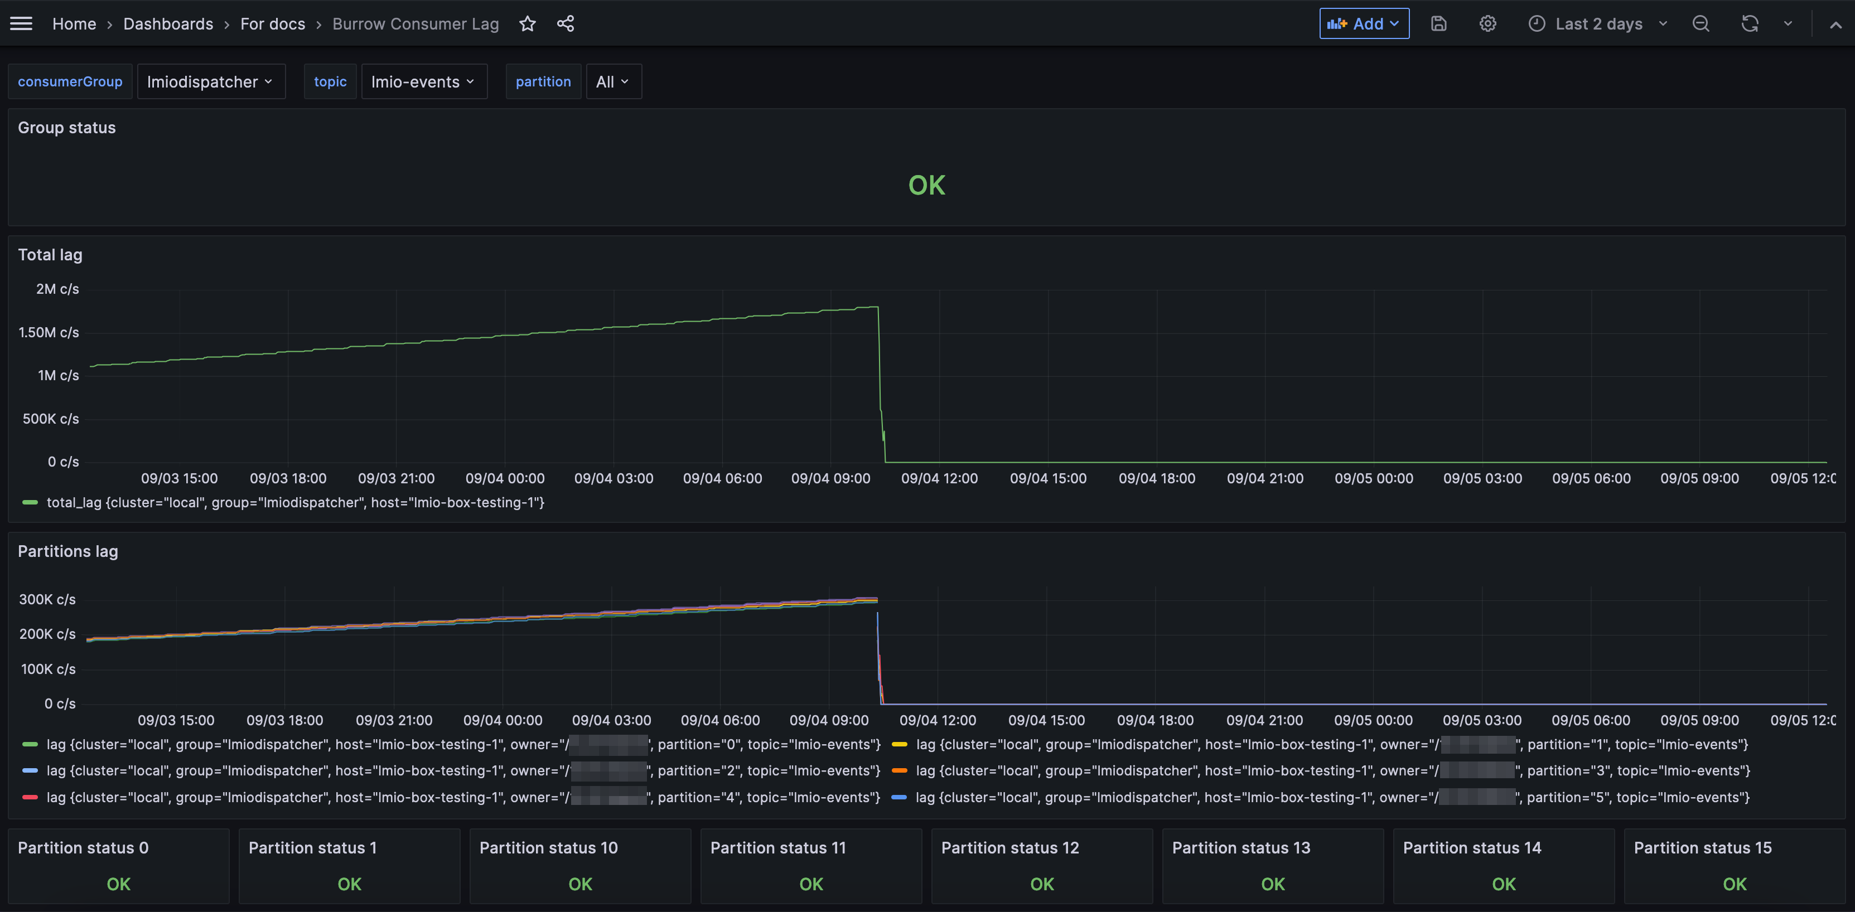Image resolution: width=1855 pixels, height=912 pixels.
Task: Mark dashboard as favorite with star icon
Action: click(x=527, y=24)
